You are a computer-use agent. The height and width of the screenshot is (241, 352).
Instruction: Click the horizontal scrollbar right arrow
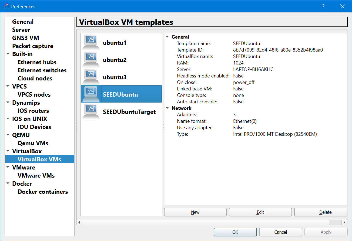click(x=344, y=222)
